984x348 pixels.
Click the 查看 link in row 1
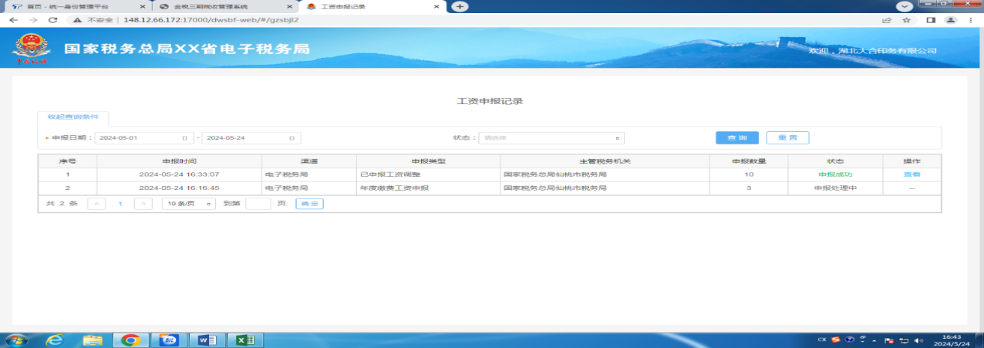pos(912,174)
